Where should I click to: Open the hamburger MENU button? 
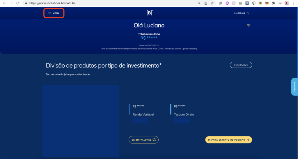click(54, 13)
